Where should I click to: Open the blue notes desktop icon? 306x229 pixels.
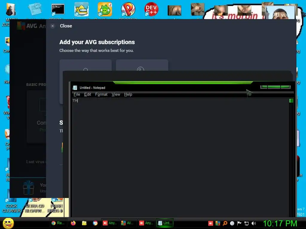click(35, 9)
